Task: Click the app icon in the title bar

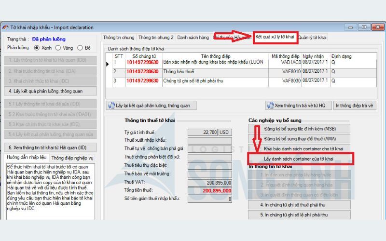Action: pos(6,27)
